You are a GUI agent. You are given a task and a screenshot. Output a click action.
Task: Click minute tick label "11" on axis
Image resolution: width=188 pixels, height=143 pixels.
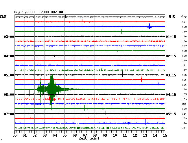(125, 135)
